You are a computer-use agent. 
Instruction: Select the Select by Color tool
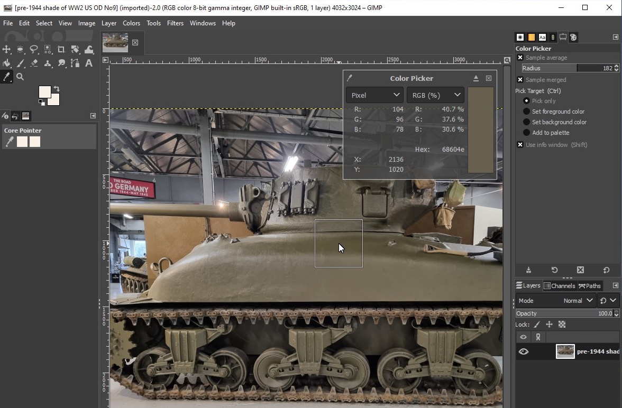tap(48, 49)
